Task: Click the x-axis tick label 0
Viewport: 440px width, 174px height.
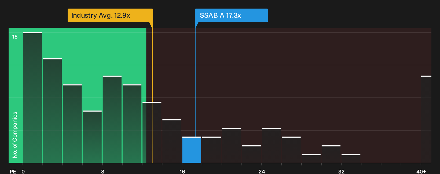Action: point(23,171)
